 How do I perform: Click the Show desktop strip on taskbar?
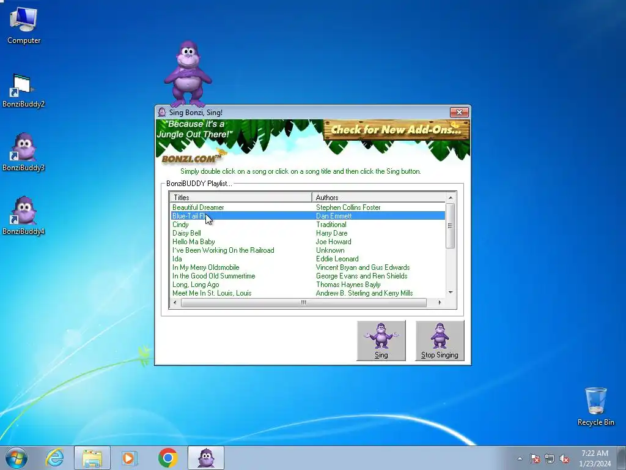click(622, 458)
